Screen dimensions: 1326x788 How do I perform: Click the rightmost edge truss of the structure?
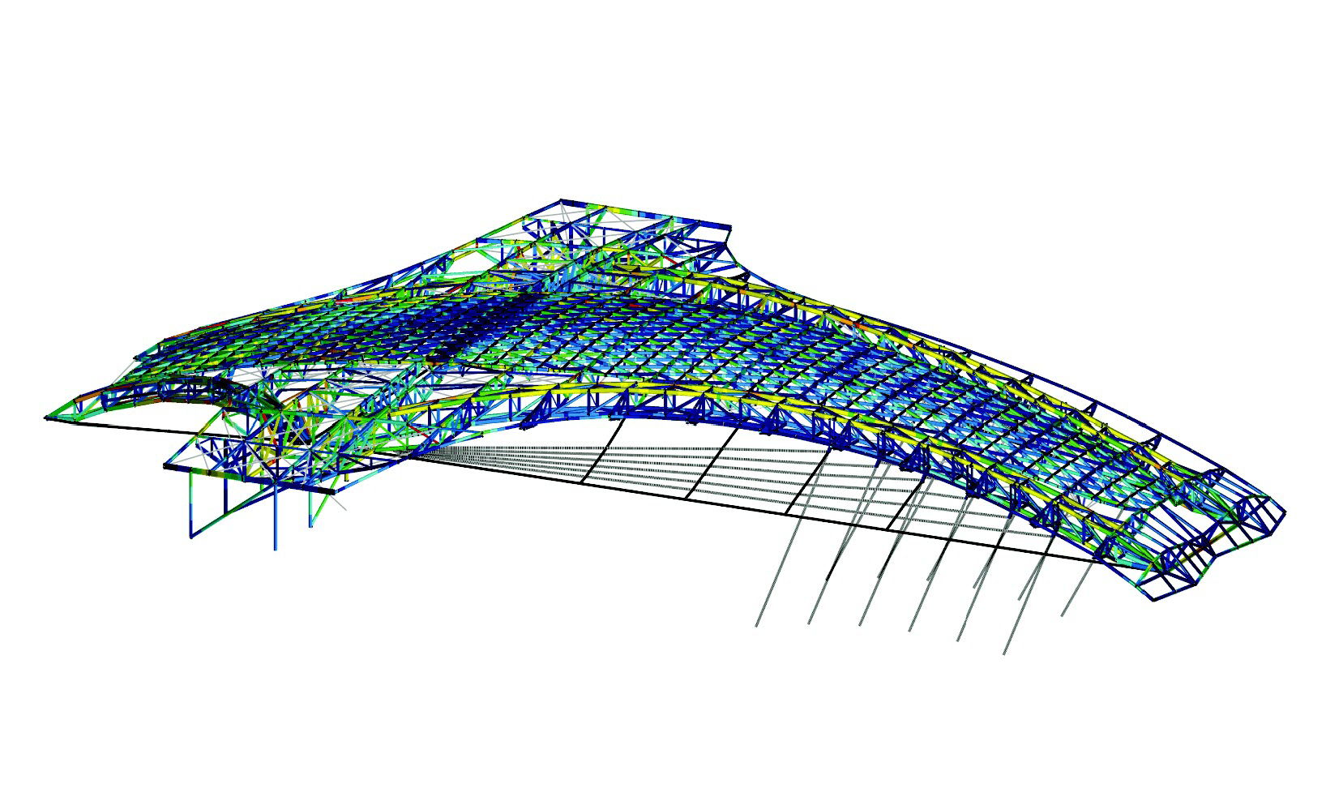(1264, 527)
